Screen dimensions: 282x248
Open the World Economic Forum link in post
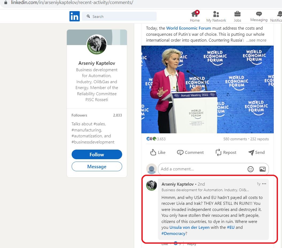(x=188, y=28)
